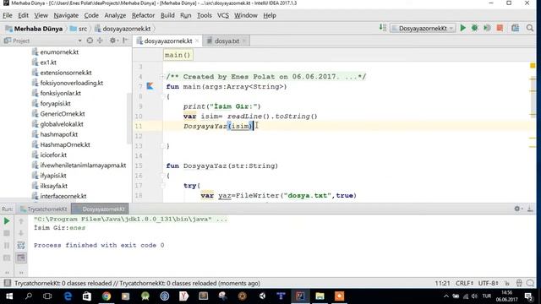Open the Navigate menu
The width and height of the screenshot is (541, 304).
pyautogui.click(x=66, y=15)
